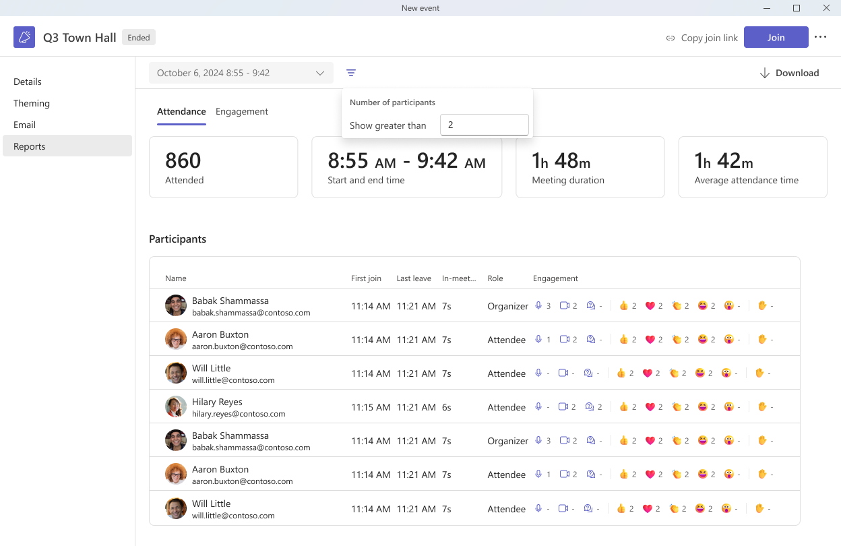The image size is (841, 546).
Task: Click laughing emoji in Hilary Reyes row
Action: [703, 406]
